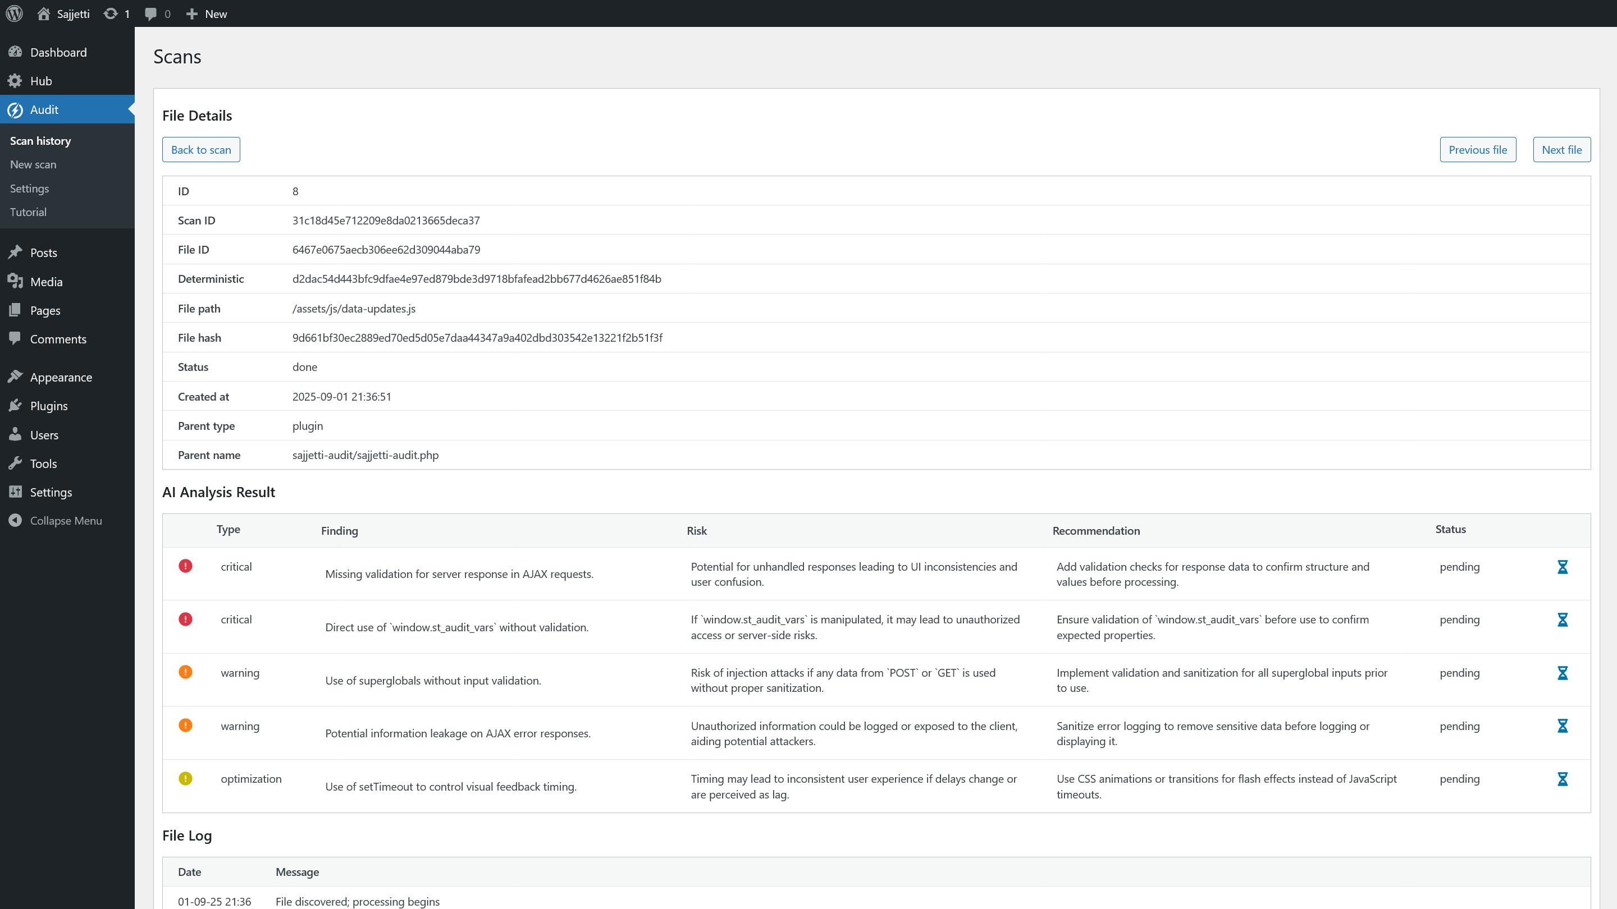Go to the Next file
This screenshot has width=1617, height=909.
pos(1561,149)
